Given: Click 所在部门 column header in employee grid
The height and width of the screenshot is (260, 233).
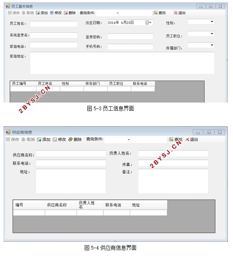Looking at the screenshot, I should [96, 84].
